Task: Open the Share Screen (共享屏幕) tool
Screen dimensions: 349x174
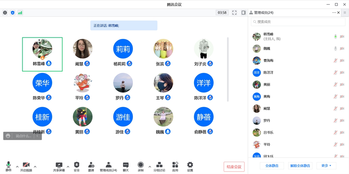Action: tap(59, 166)
